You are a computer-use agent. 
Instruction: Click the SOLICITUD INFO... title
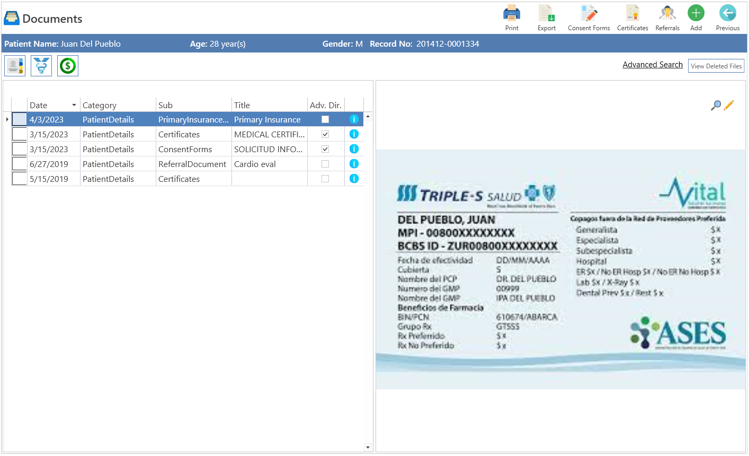click(x=269, y=149)
